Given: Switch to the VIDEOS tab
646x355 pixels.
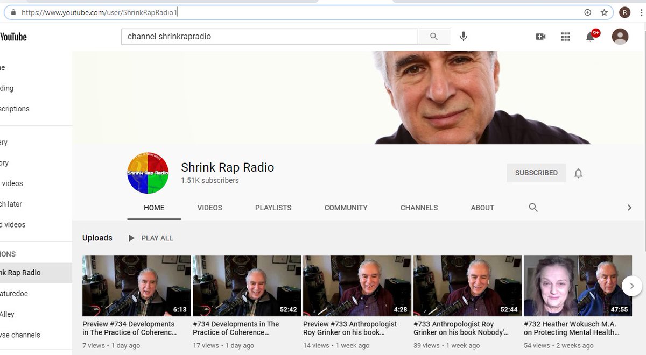Looking at the screenshot, I should pyautogui.click(x=209, y=208).
